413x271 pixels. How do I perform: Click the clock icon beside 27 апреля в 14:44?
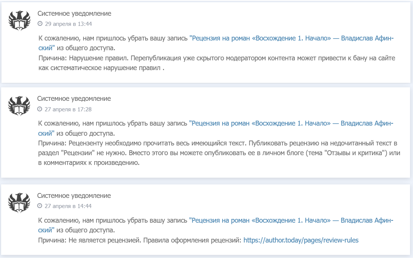[40, 206]
